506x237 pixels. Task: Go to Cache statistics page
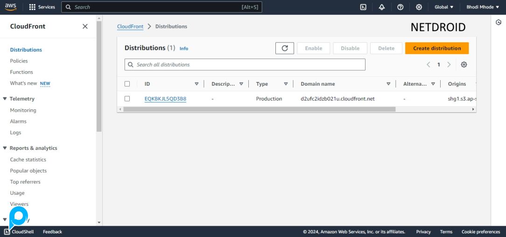tap(28, 160)
